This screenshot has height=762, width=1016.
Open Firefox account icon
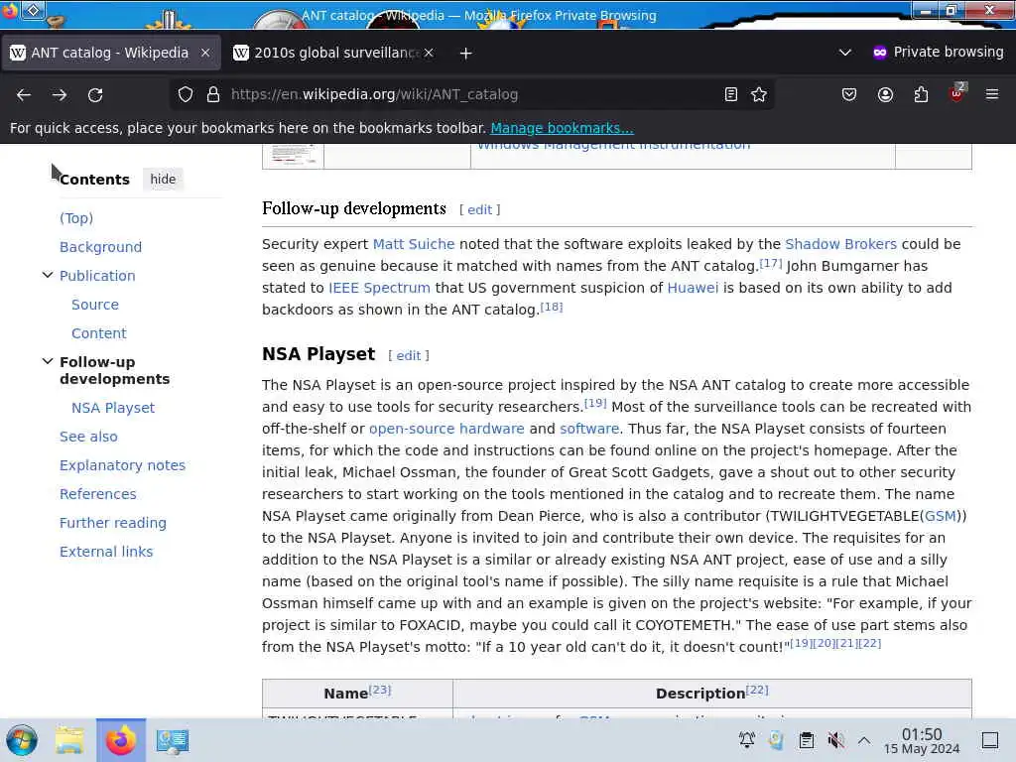pyautogui.click(x=885, y=94)
